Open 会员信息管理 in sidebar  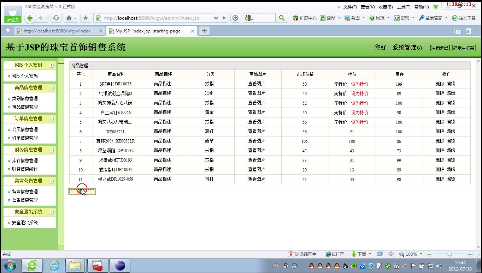[25, 129]
